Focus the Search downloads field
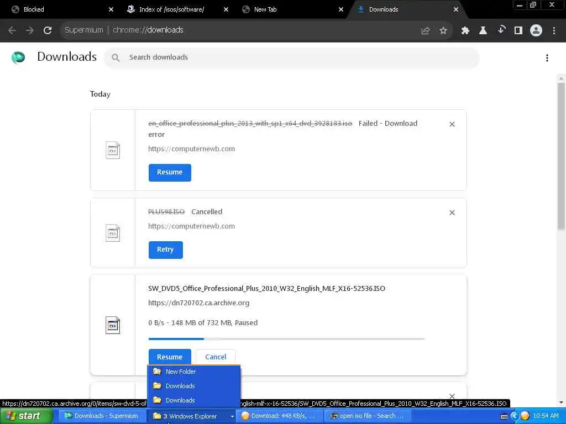This screenshot has width=566, height=424. click(292, 57)
